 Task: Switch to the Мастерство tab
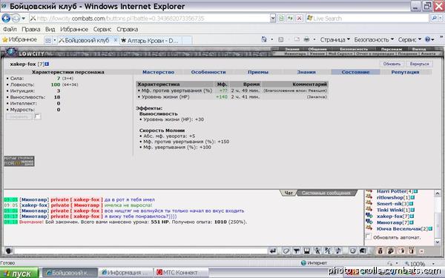click(x=158, y=72)
